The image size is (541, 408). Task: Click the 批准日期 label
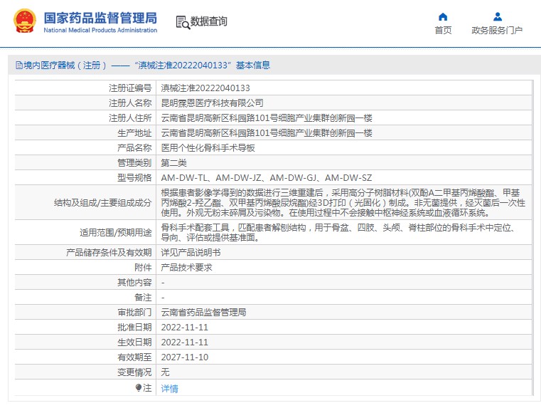134,327
